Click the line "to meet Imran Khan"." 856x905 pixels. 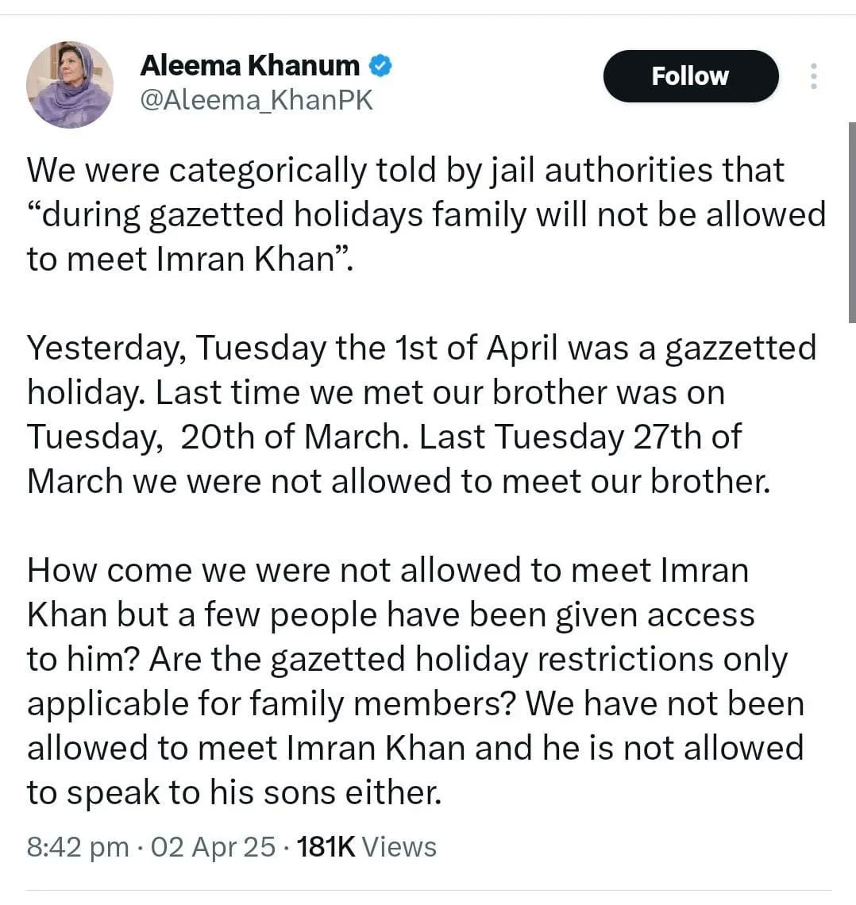pyautogui.click(x=189, y=259)
